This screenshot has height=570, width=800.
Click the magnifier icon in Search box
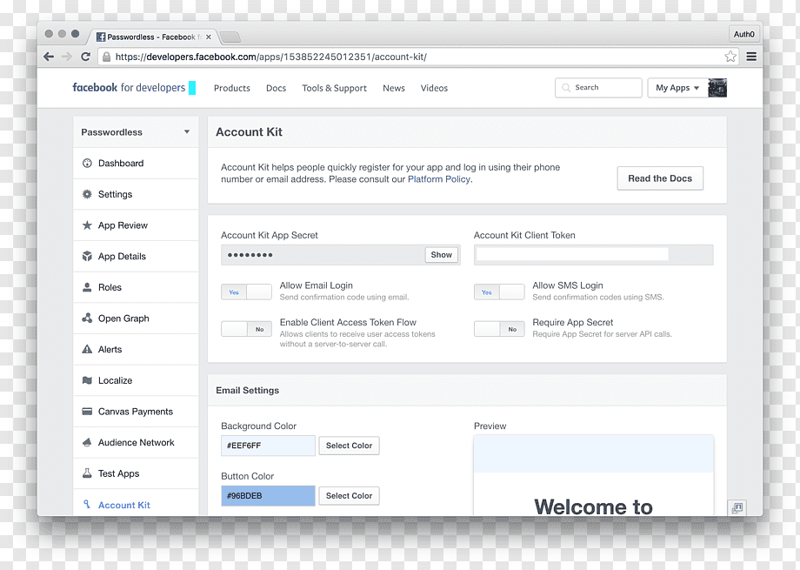coord(566,88)
